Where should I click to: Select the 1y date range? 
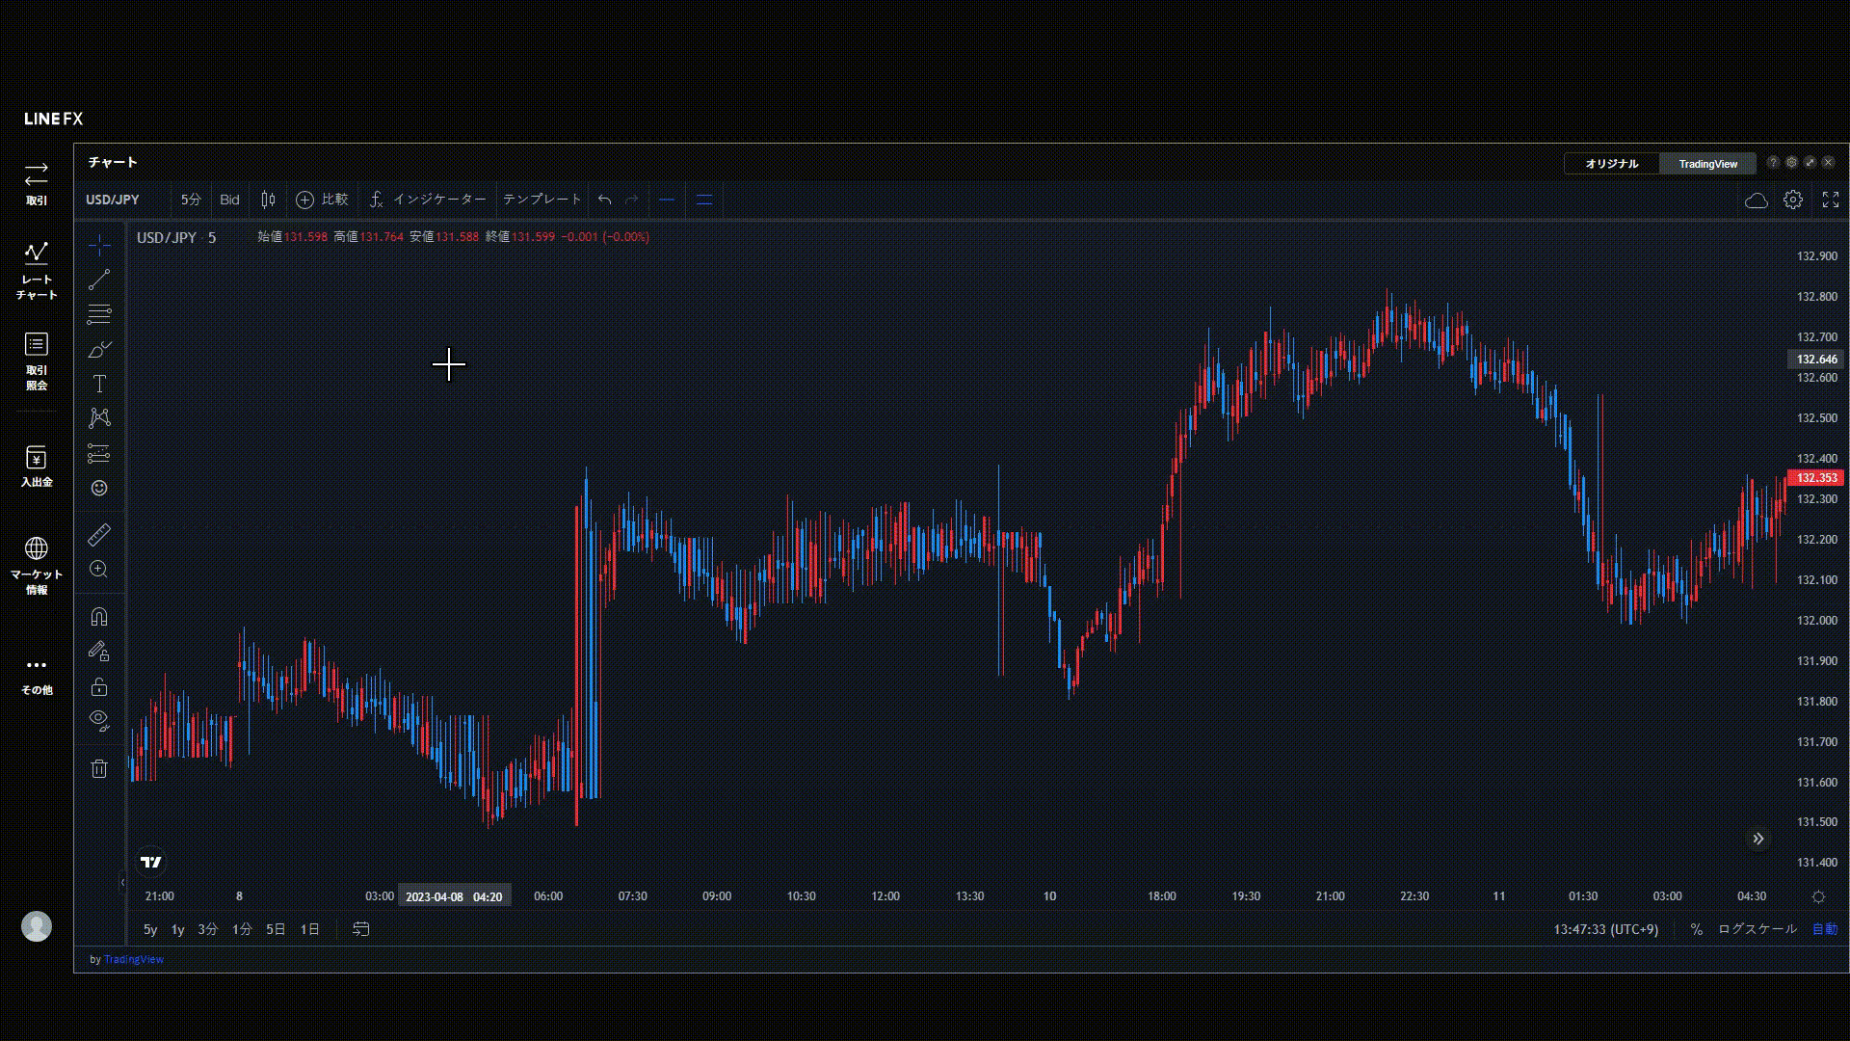pyautogui.click(x=177, y=929)
